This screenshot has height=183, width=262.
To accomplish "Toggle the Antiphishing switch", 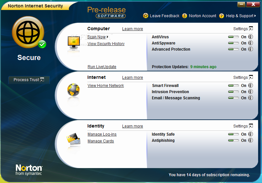I will (x=233, y=140).
